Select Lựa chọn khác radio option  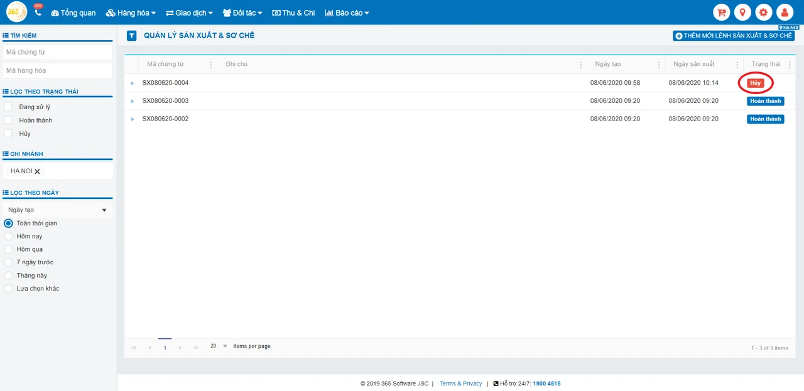tap(8, 289)
